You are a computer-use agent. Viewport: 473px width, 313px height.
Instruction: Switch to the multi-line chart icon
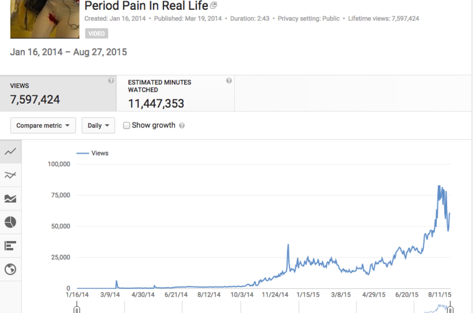click(x=10, y=175)
